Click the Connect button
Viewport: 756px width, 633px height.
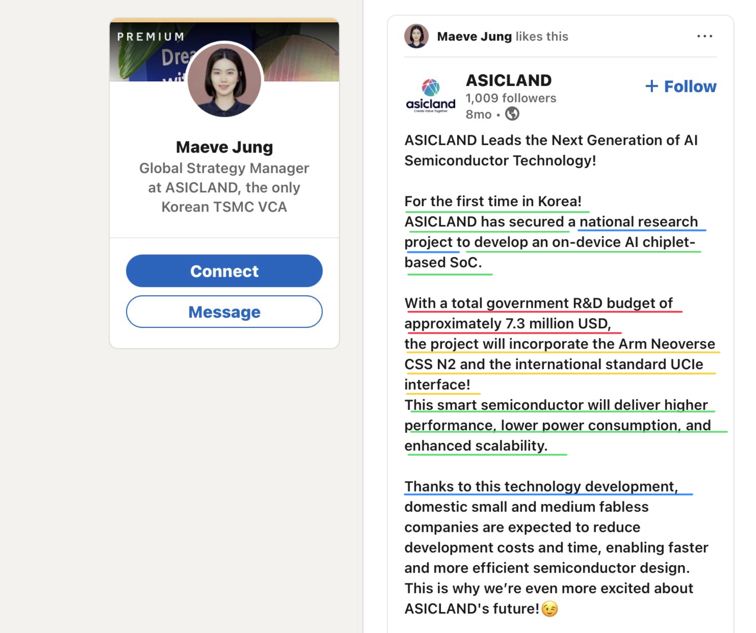(x=224, y=271)
